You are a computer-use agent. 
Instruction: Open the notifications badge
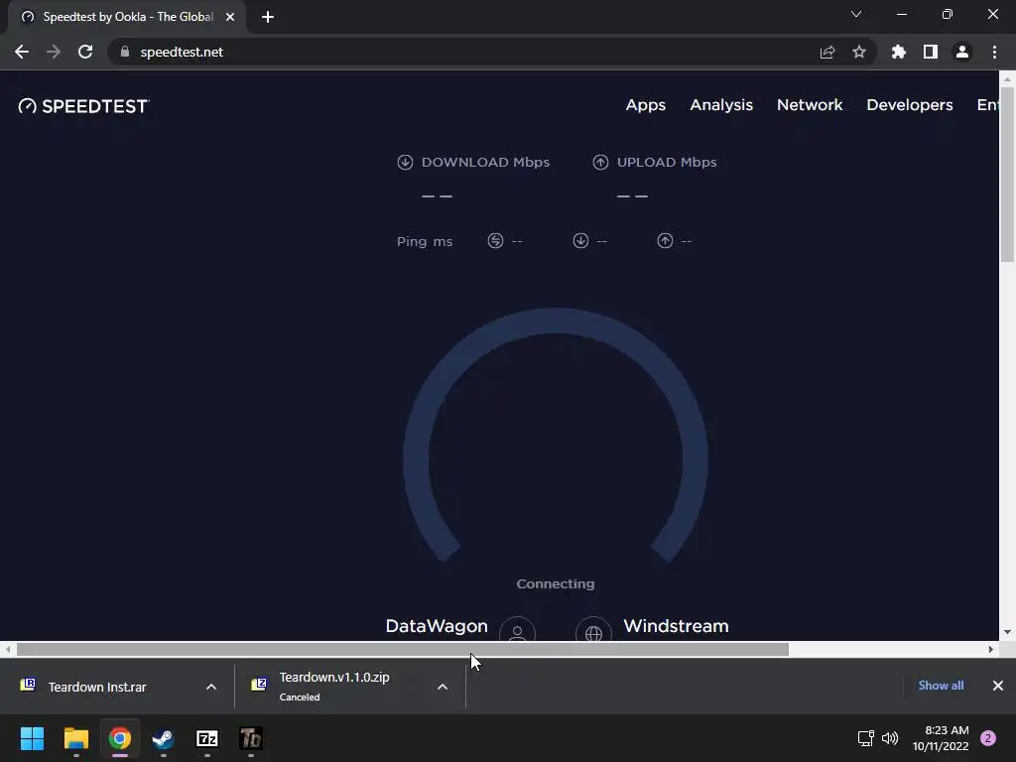coord(988,738)
